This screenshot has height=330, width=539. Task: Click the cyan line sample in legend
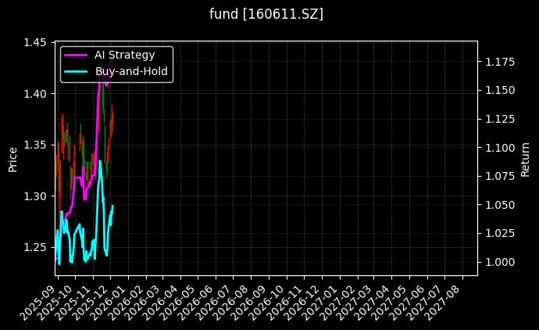pyautogui.click(x=76, y=72)
